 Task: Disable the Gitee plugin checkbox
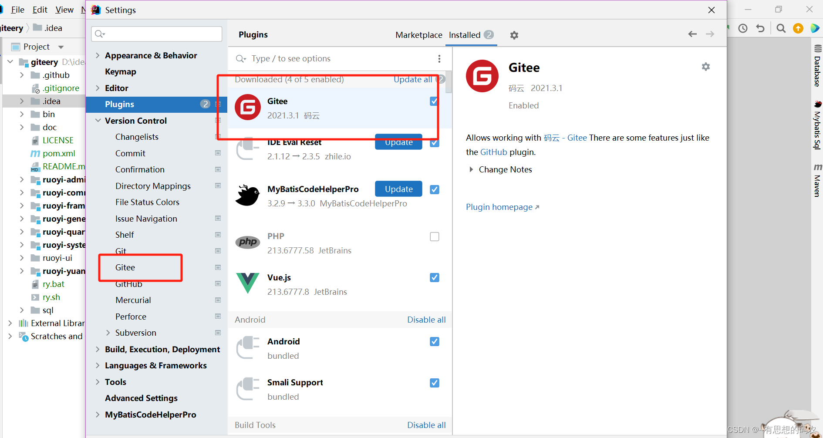434,101
